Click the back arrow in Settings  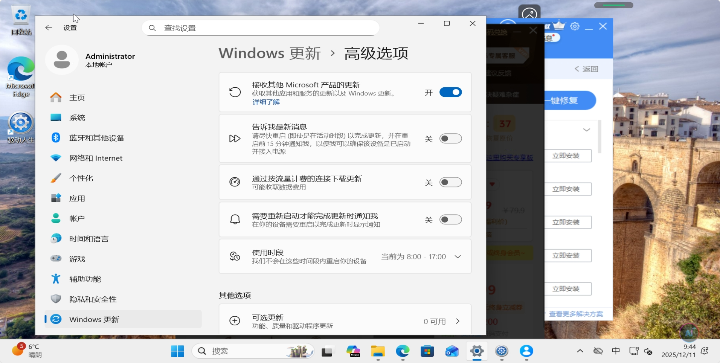point(49,27)
